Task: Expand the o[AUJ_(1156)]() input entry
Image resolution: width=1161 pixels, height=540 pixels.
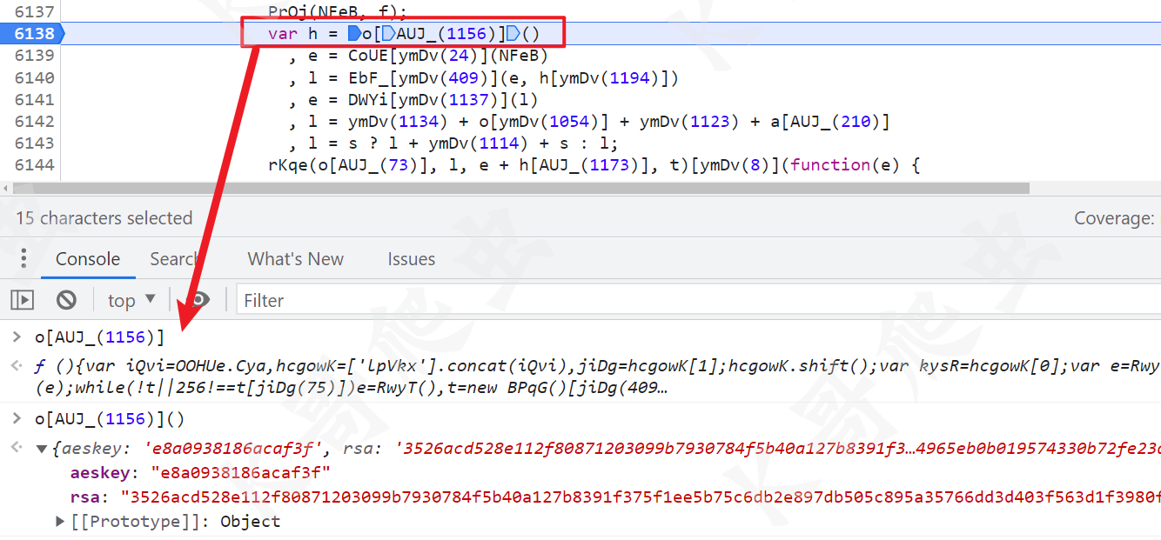Action: pos(17,419)
